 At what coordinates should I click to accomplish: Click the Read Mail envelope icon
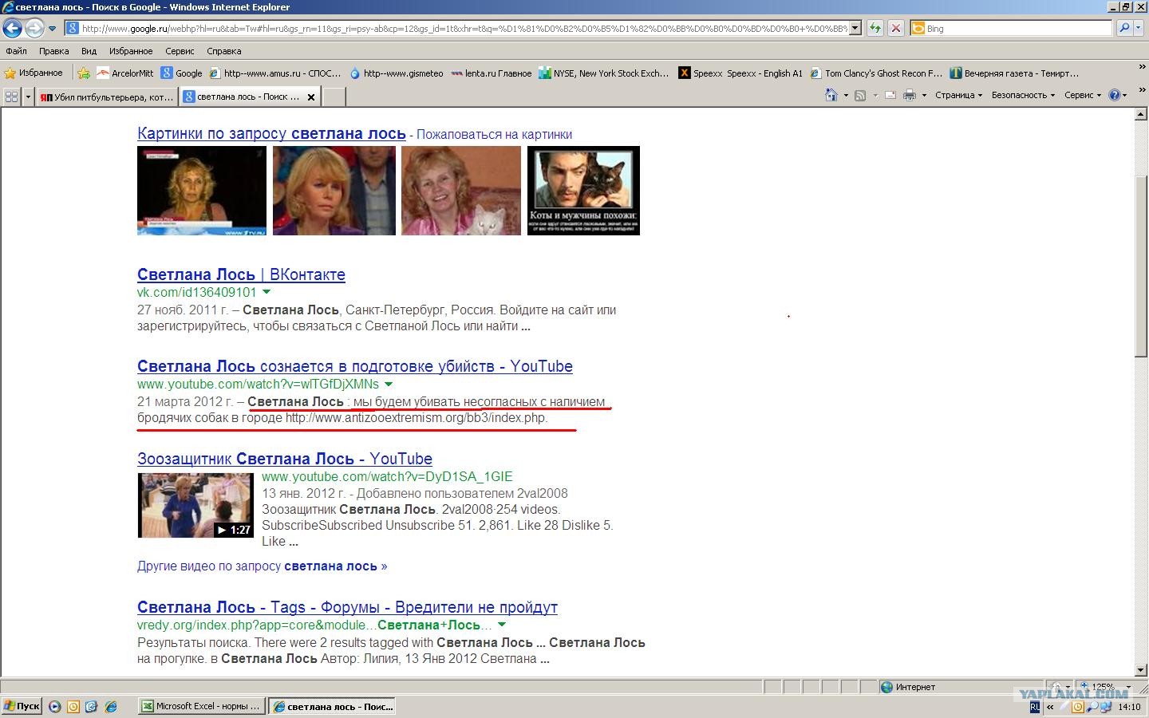pos(890,95)
